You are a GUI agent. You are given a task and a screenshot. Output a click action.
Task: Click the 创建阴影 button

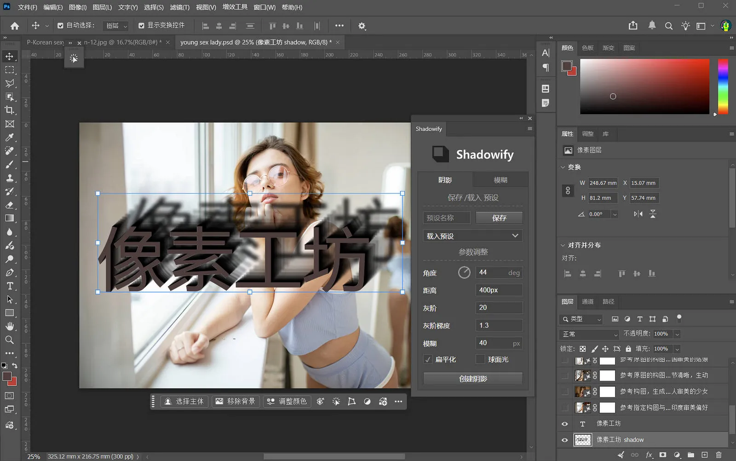[x=473, y=379]
